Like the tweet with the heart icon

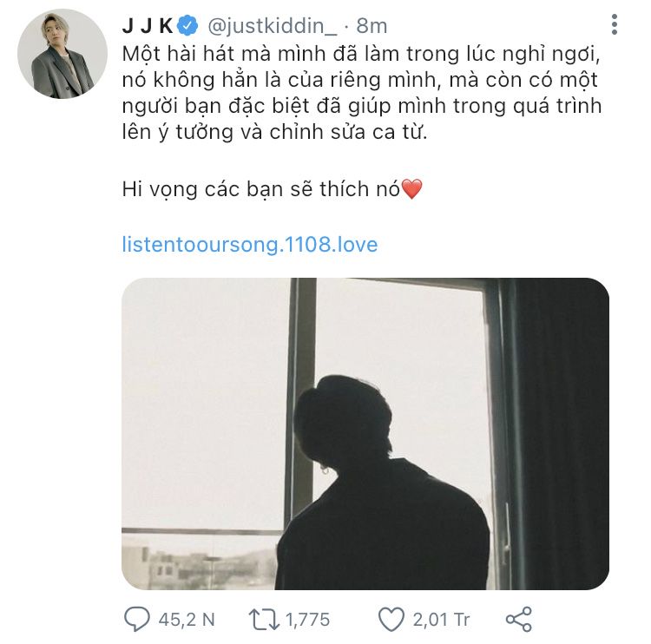[391, 620]
